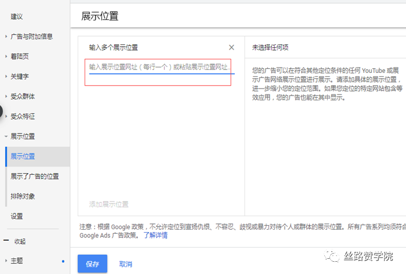Expand the 关键字 arrow

pos(6,76)
